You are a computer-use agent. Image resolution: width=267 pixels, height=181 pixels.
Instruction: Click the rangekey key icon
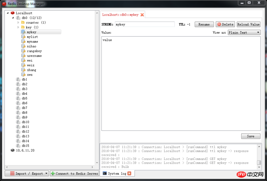[23, 51]
